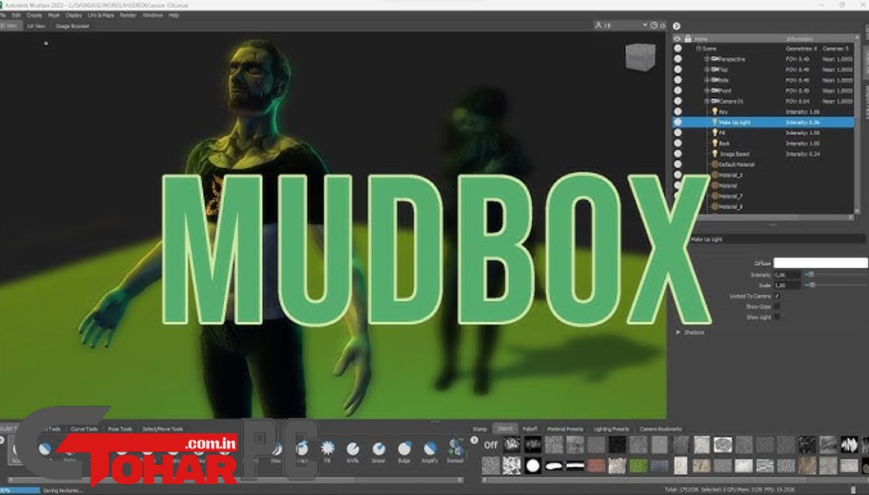Click the Back light bulb icon
The image size is (869, 495).
714,143
